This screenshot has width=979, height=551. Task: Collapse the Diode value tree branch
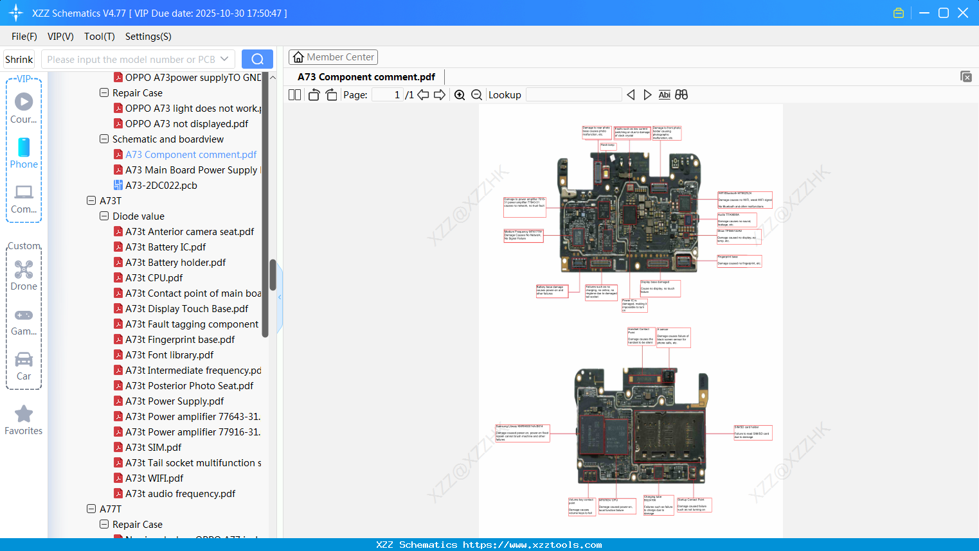[x=103, y=216]
